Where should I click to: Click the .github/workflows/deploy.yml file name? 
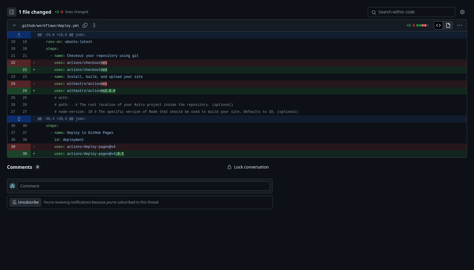50,26
